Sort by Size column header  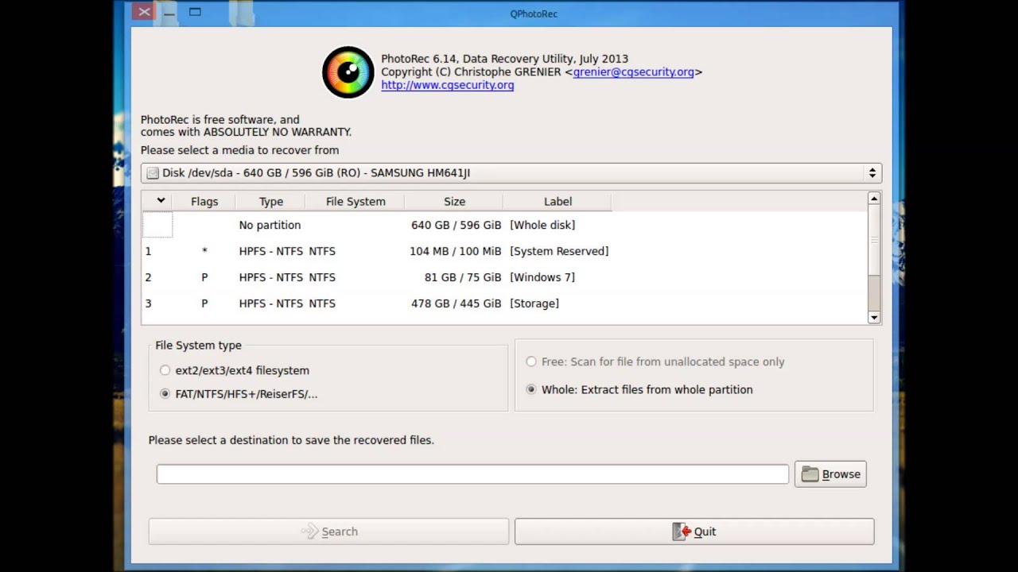tap(454, 201)
